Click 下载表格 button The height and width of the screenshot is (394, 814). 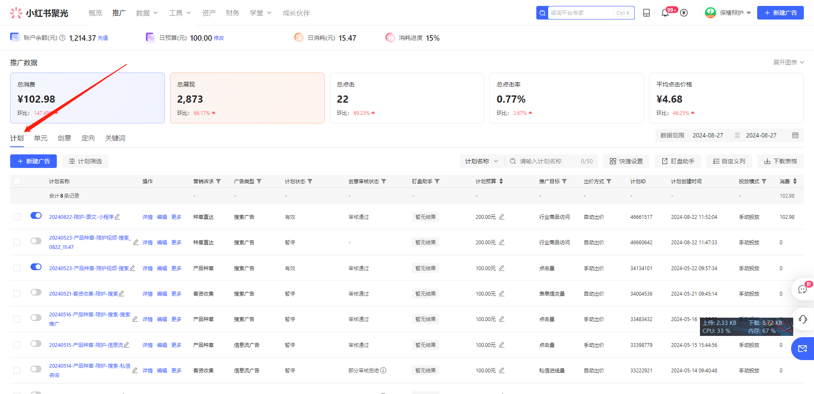781,161
